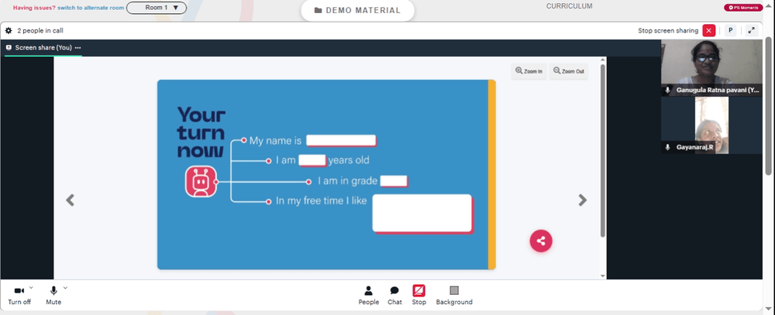Screen dimensions: 775x315
Task: Click 2 people in call text
Action: point(40,31)
